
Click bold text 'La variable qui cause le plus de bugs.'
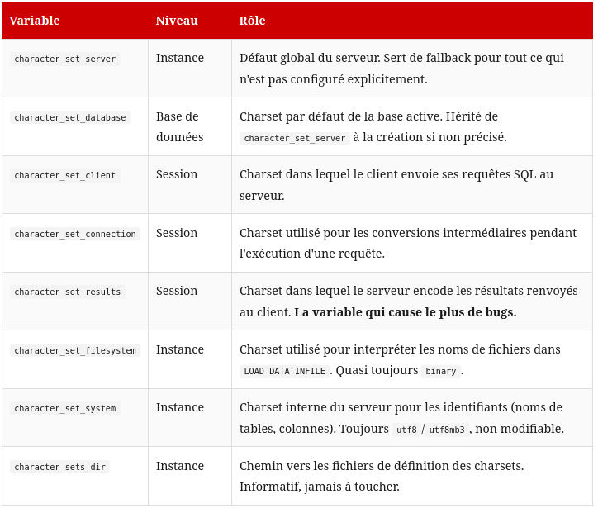[406, 312]
